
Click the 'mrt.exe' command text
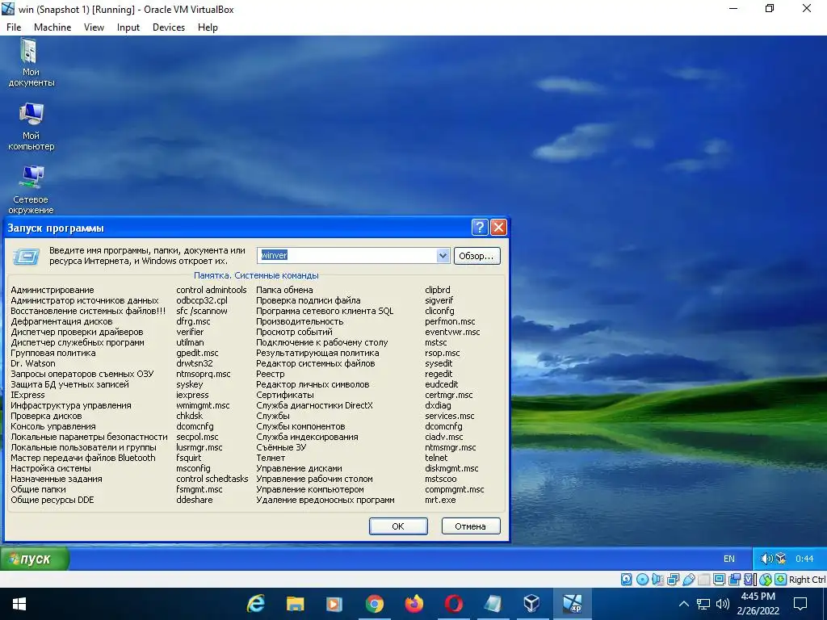click(440, 500)
